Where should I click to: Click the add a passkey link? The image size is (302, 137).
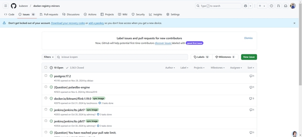[96, 23]
